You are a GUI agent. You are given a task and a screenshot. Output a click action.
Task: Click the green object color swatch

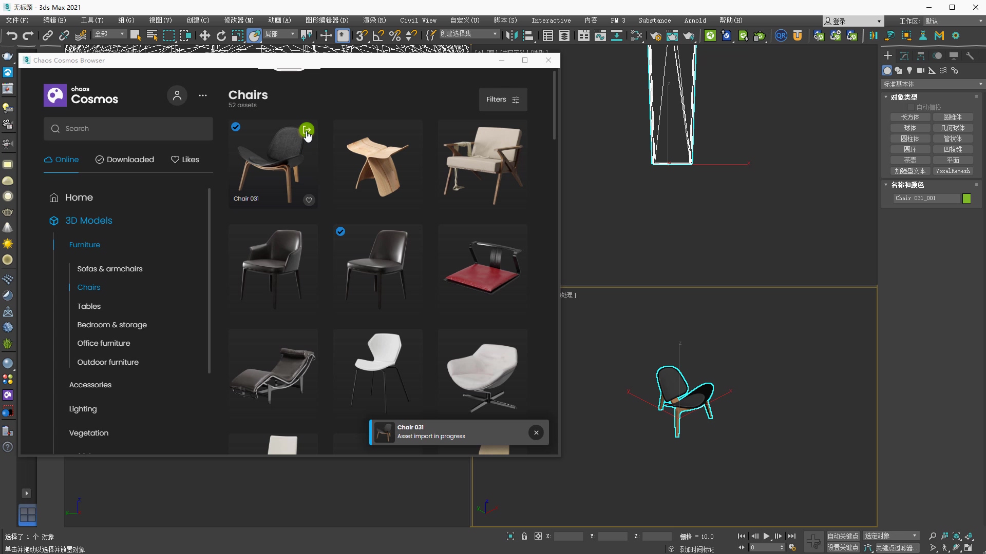966,199
